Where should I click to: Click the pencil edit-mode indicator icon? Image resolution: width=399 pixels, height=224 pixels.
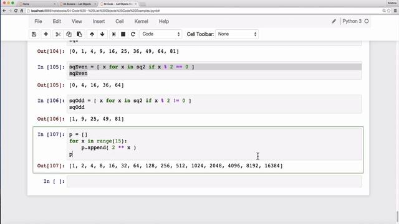(x=334, y=21)
